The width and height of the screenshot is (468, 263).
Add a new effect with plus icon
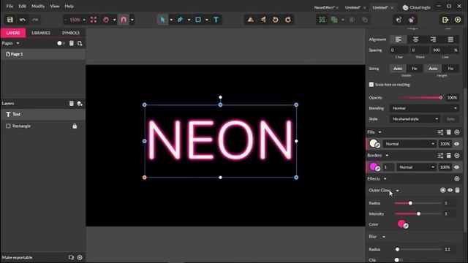click(457, 178)
